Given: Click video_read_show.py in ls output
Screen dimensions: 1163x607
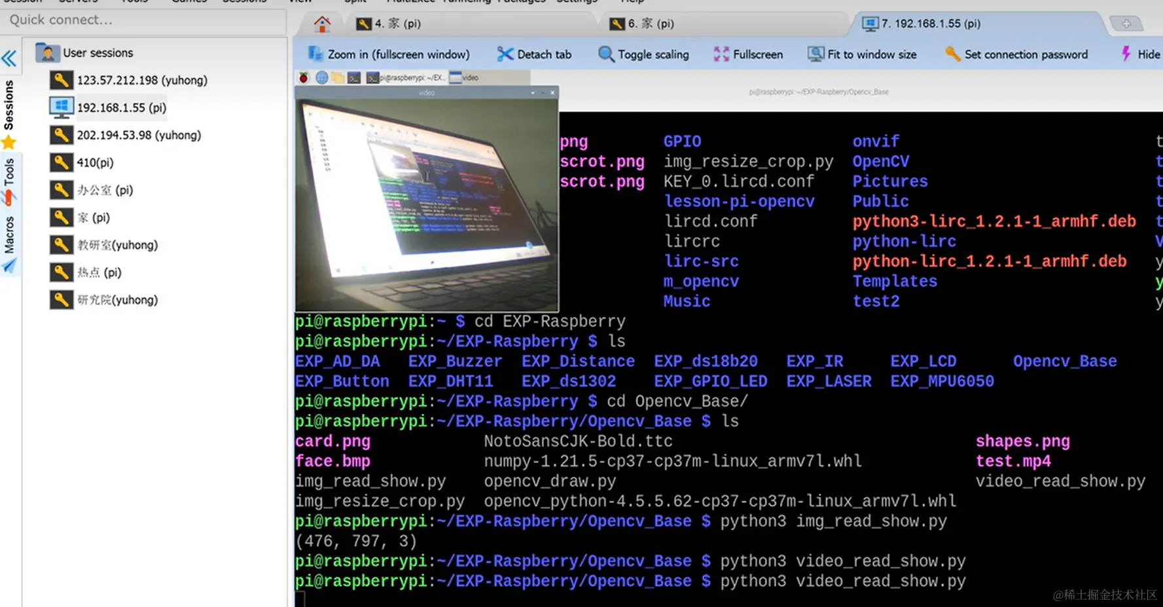Looking at the screenshot, I should [1060, 481].
